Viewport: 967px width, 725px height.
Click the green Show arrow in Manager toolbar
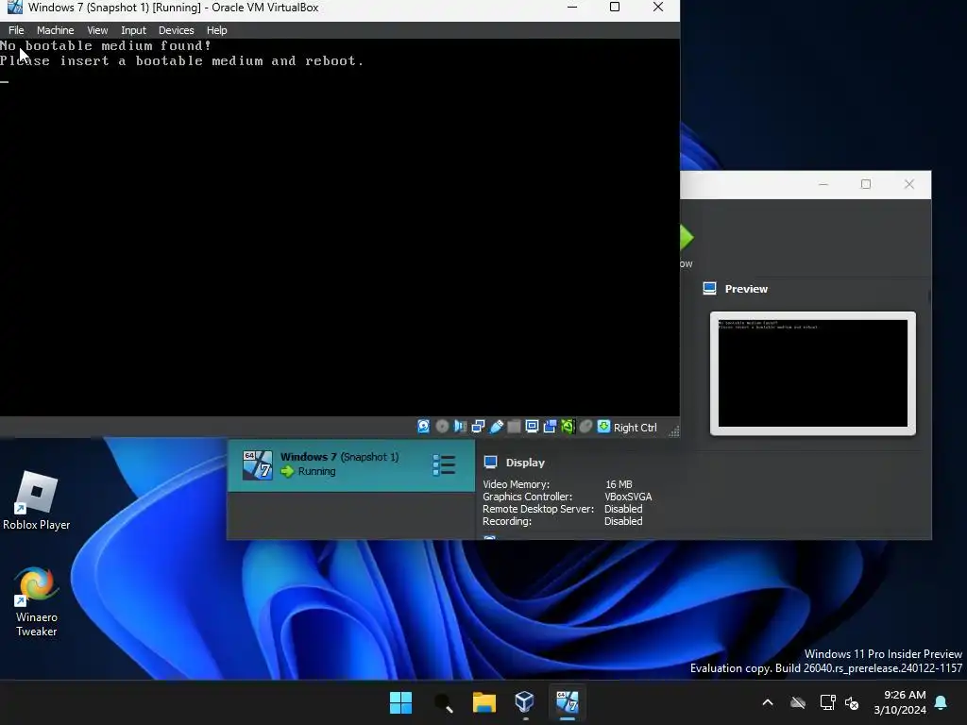click(x=687, y=238)
